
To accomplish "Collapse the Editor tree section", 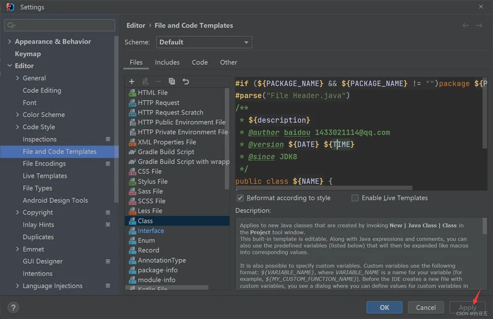I will click(9, 66).
